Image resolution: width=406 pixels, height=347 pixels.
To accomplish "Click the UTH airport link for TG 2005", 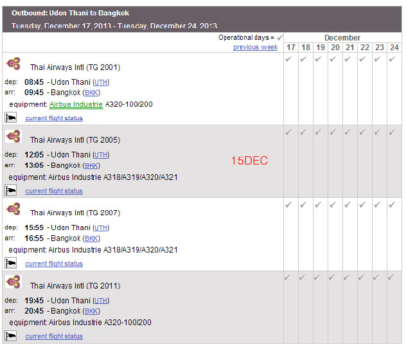I will click(x=101, y=155).
